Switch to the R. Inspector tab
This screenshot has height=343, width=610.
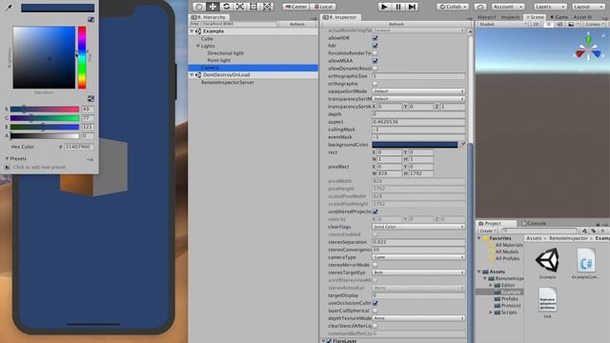pos(339,17)
